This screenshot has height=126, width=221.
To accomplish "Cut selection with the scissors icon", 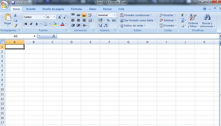I will [x=15, y=15].
